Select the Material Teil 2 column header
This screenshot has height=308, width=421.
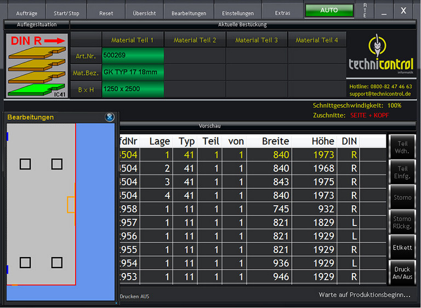click(195, 40)
